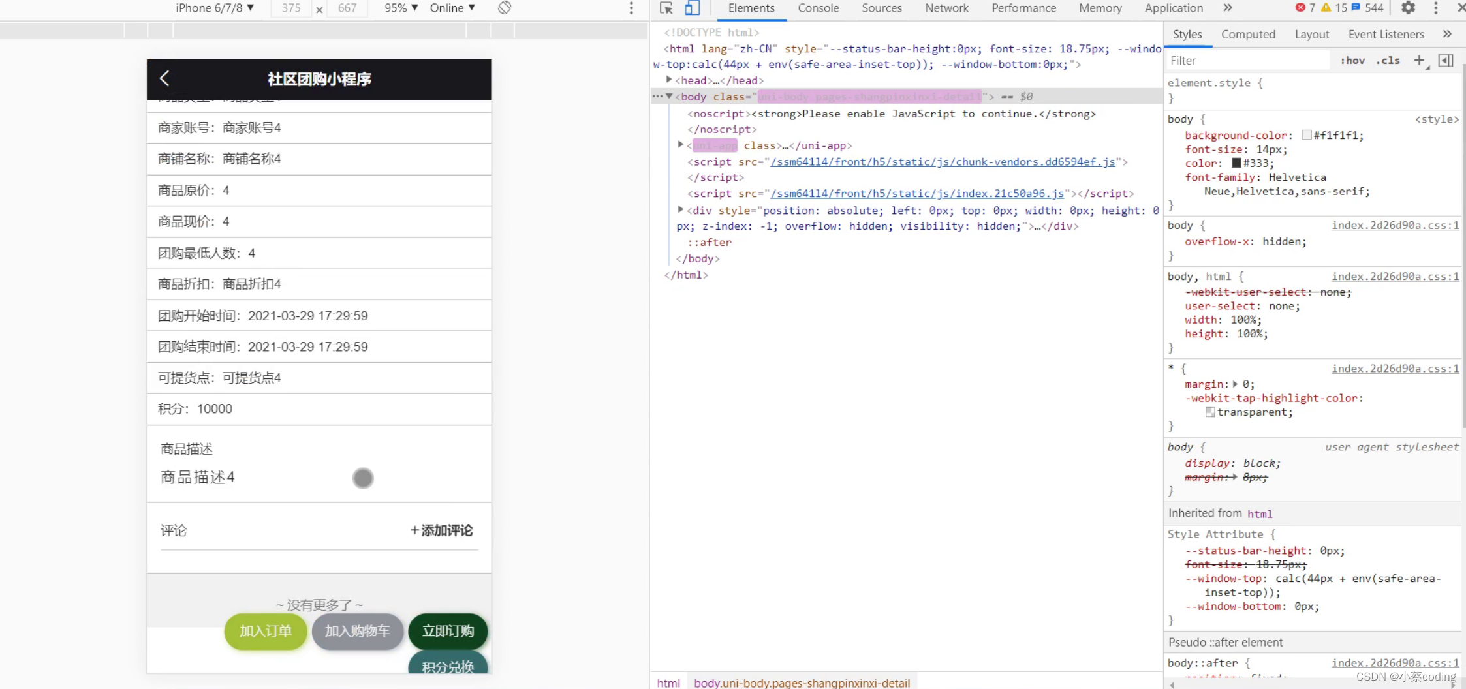Open device toolbar more options menu
Image resolution: width=1466 pixels, height=689 pixels.
tap(631, 8)
